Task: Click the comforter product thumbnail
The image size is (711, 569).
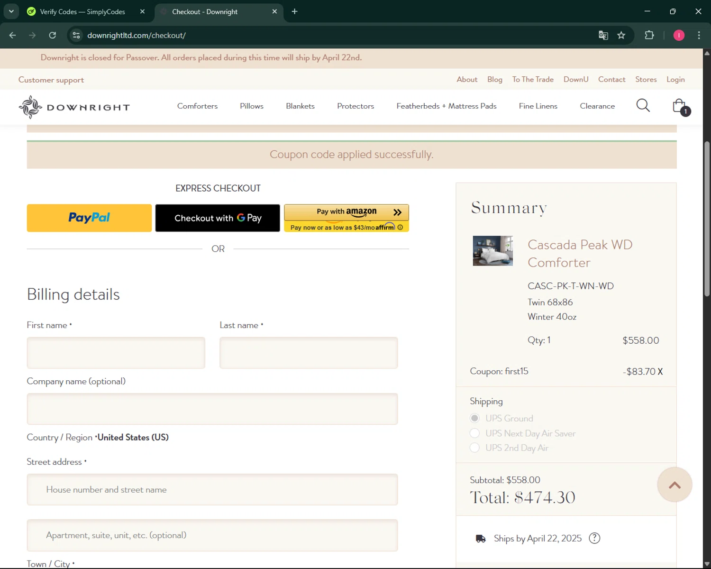Action: tap(492, 251)
